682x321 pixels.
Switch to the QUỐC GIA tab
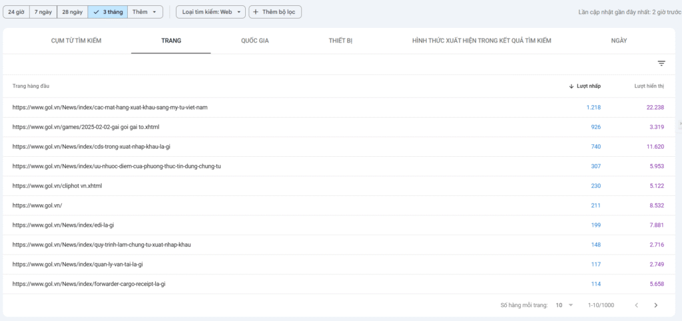click(x=255, y=41)
